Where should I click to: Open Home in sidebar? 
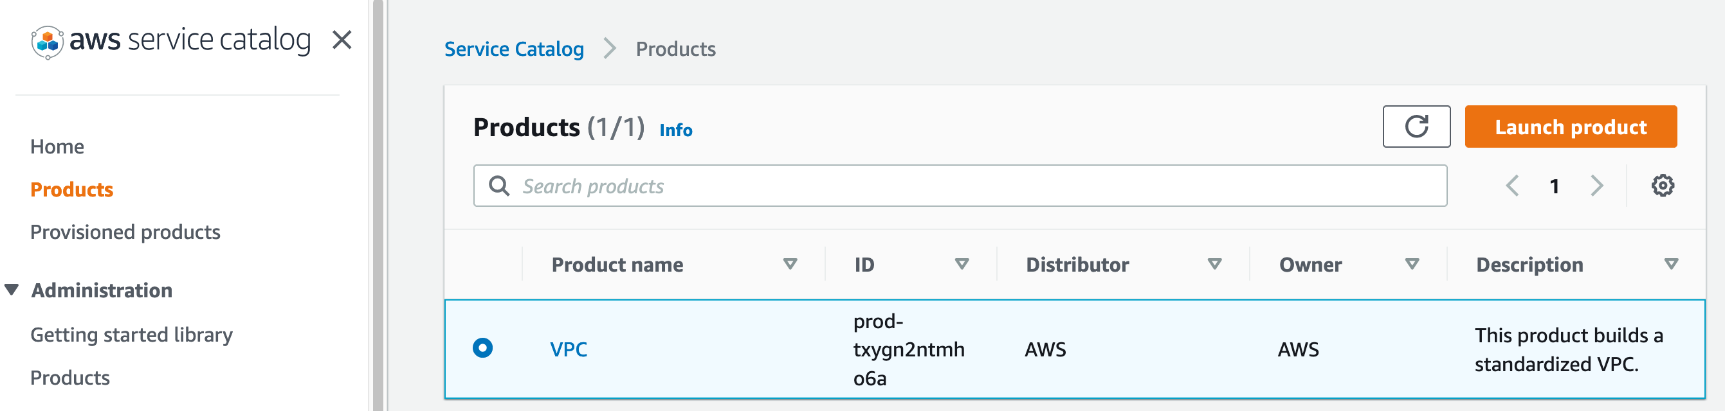57,146
